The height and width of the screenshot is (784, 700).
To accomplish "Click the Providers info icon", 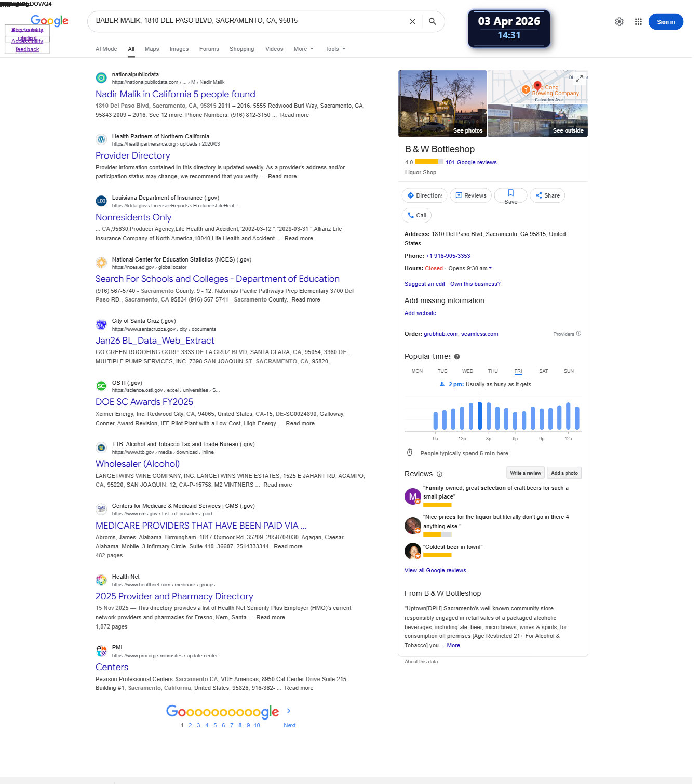I will (x=579, y=334).
